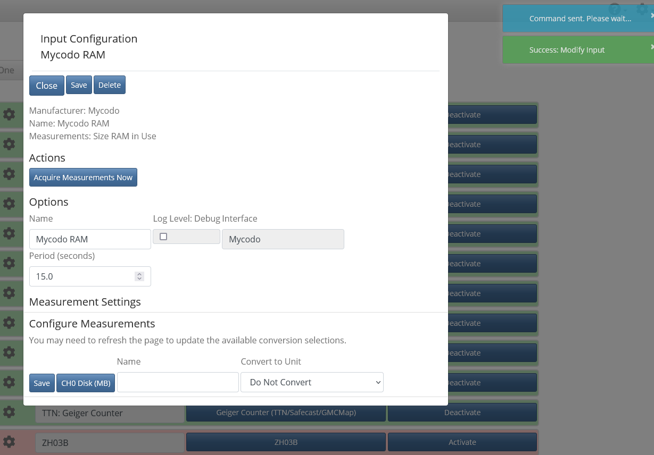Image resolution: width=654 pixels, height=455 pixels.
Task: Close the Input Configuration dialog
Action: (46, 85)
